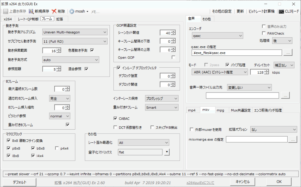Open the 拡張 tab

(x=59, y=19)
